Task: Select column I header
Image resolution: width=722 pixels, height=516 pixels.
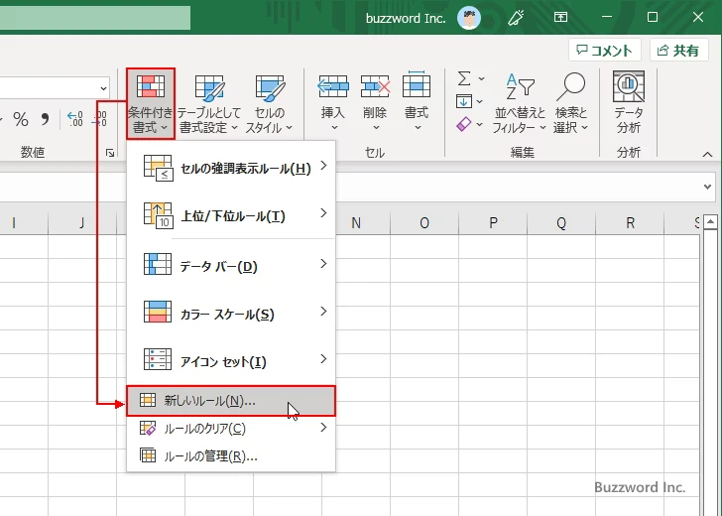Action: pos(14,223)
